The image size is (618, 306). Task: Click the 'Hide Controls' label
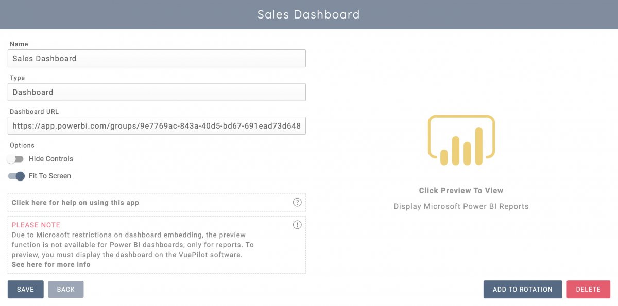[x=51, y=159]
